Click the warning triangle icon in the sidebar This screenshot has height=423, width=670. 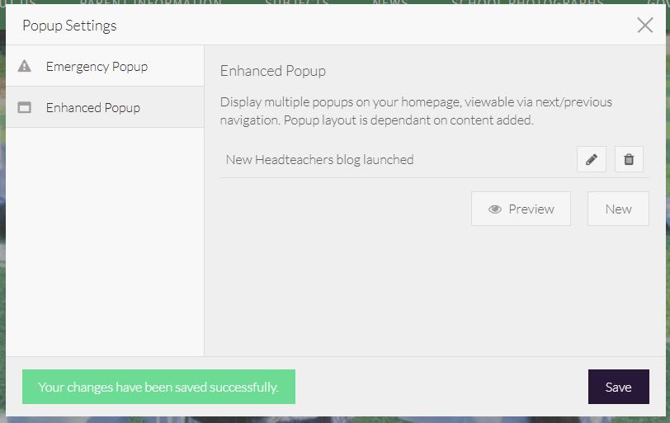click(25, 66)
